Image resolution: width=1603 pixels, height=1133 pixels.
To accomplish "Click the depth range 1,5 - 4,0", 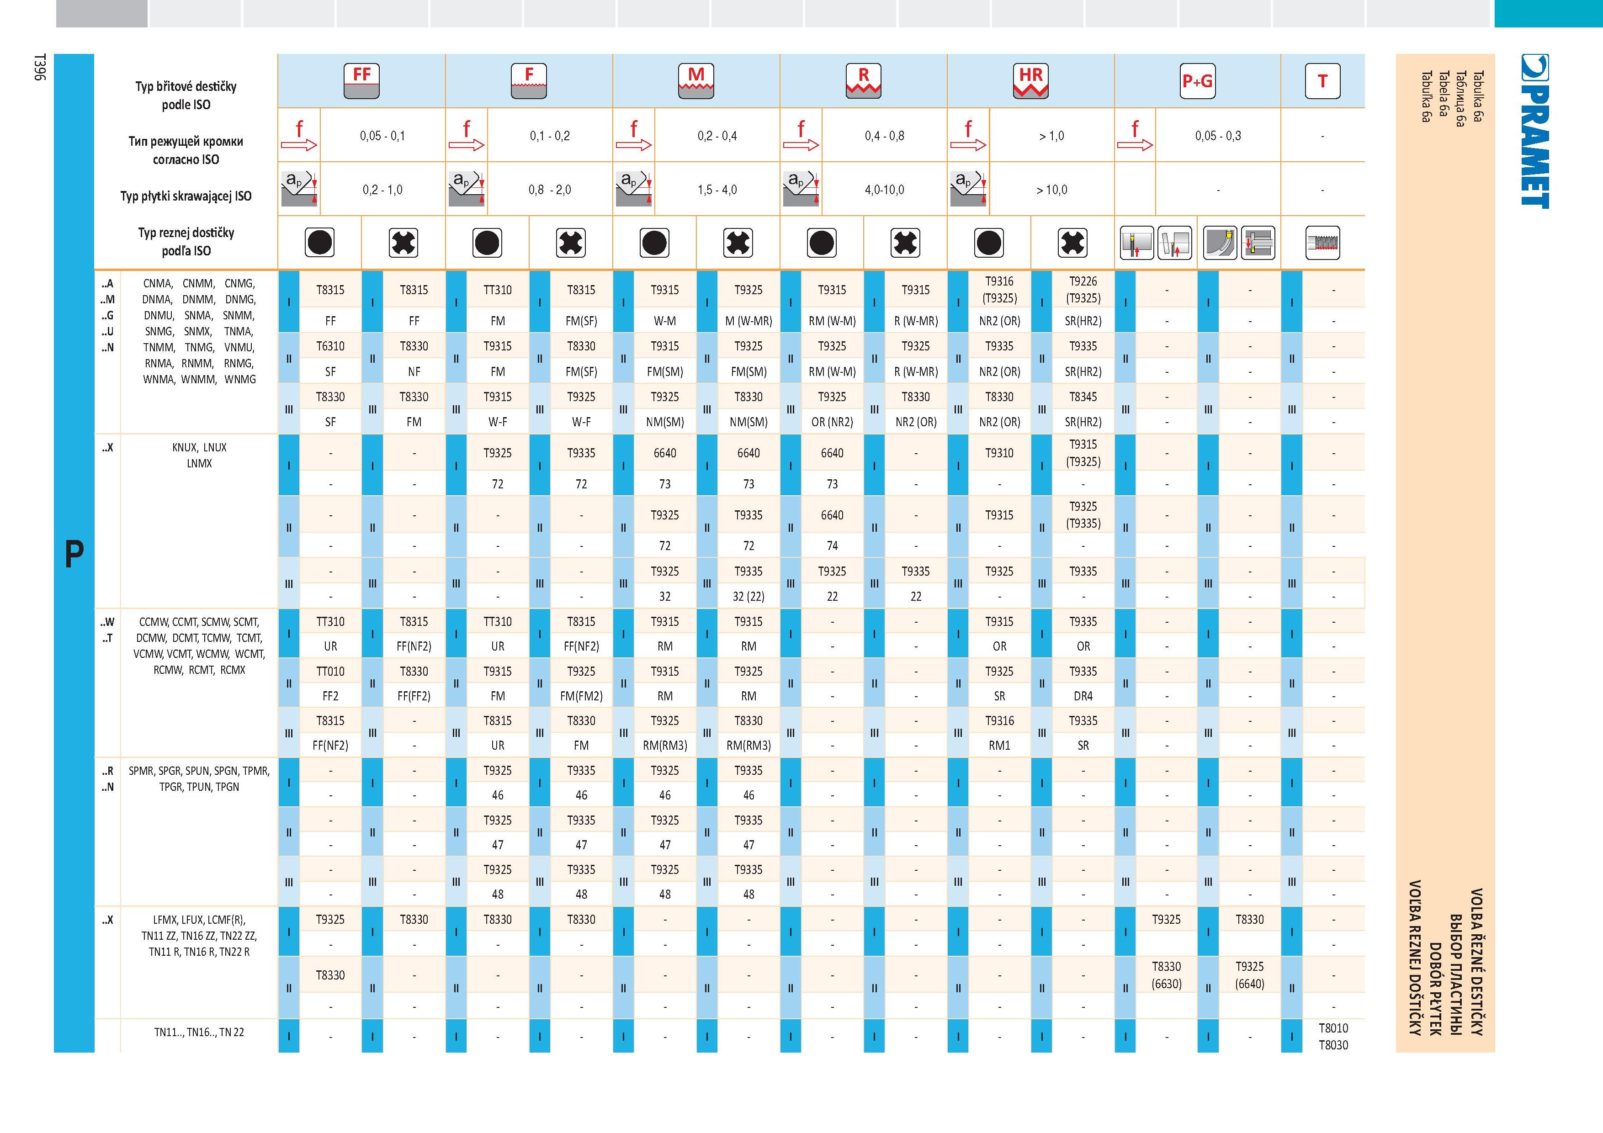I will coord(717,190).
